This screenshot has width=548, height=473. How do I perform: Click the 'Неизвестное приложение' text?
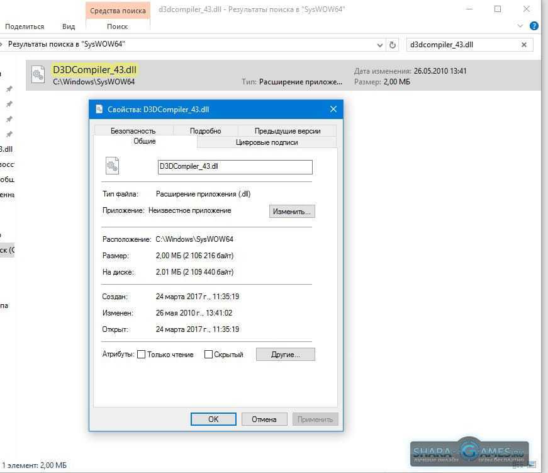pos(190,210)
